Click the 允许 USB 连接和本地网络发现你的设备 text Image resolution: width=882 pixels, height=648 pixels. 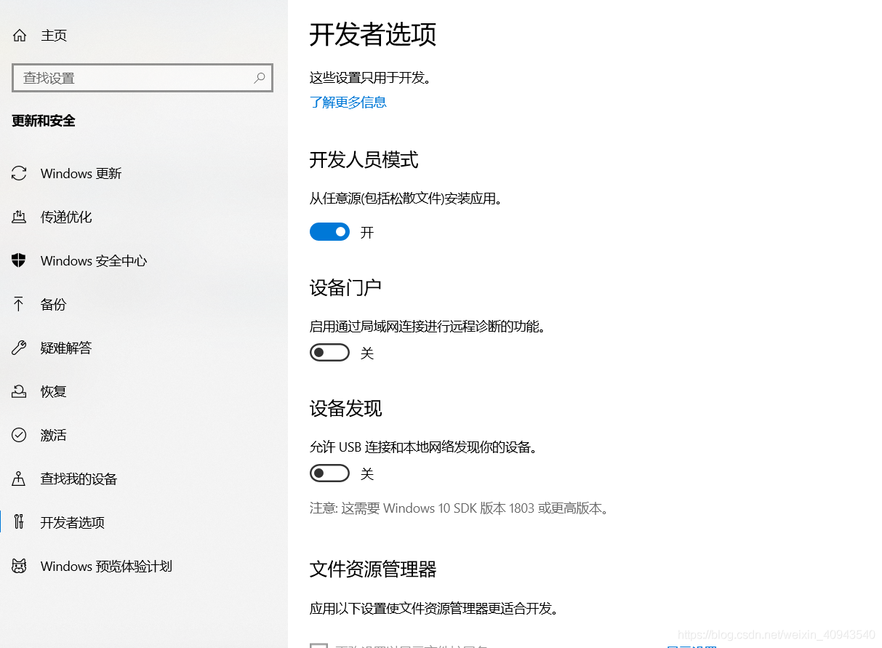(424, 447)
